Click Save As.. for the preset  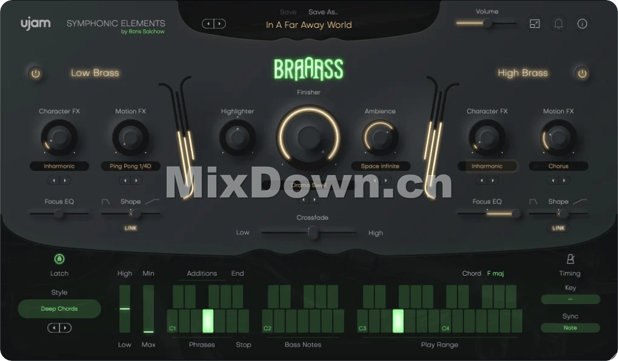(323, 12)
